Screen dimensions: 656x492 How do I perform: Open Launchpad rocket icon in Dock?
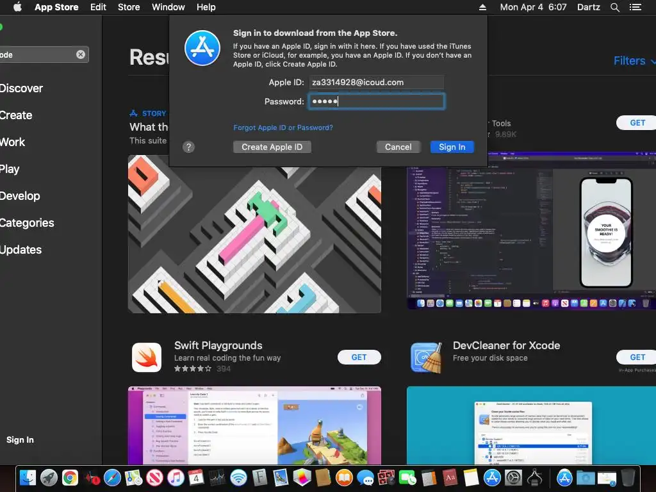tap(49, 477)
